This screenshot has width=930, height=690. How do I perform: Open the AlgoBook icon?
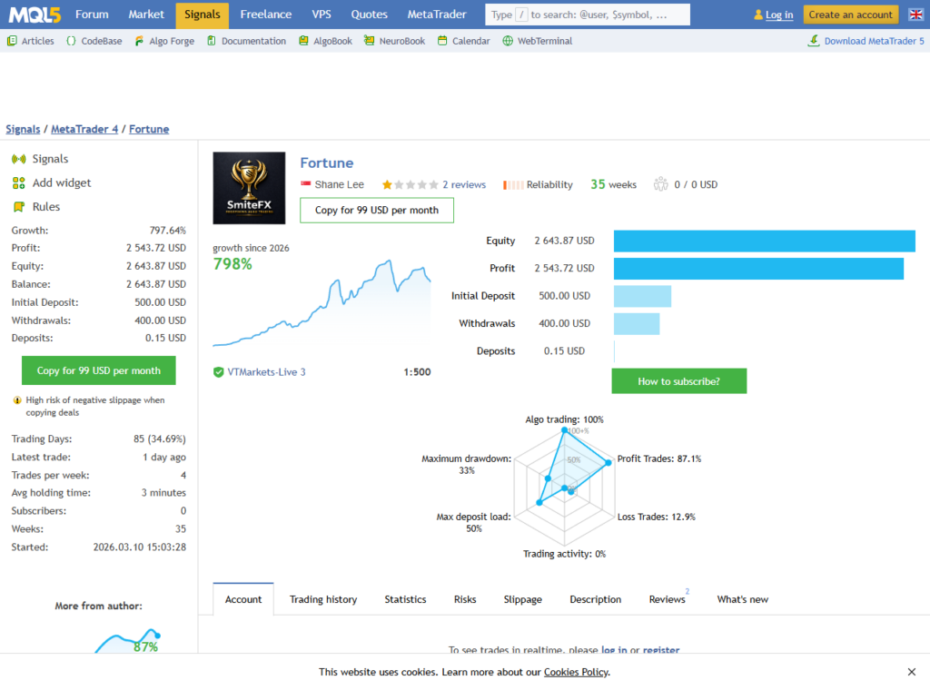[x=303, y=41]
